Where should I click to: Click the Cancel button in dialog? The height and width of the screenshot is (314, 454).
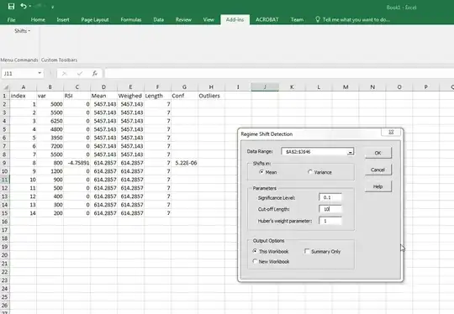(377, 170)
